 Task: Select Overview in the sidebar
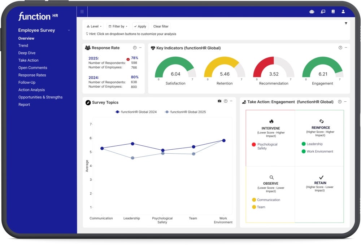pyautogui.click(x=26, y=38)
